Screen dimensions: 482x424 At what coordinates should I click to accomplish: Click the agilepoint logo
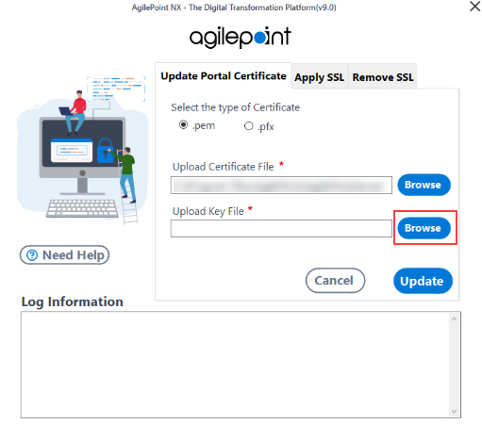pos(241,37)
